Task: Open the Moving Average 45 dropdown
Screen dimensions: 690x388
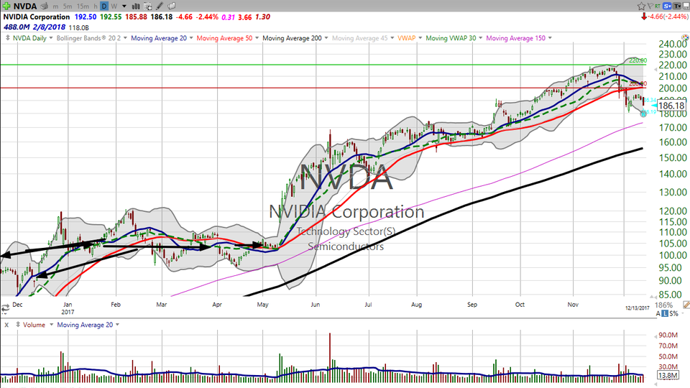Action: click(x=392, y=38)
